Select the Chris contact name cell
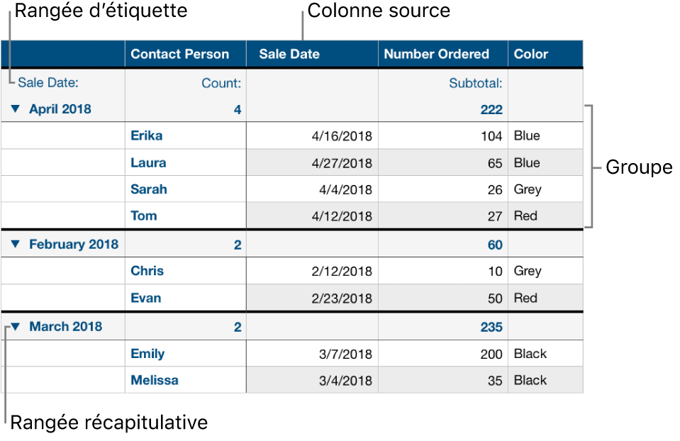The image size is (680, 441). [147, 271]
